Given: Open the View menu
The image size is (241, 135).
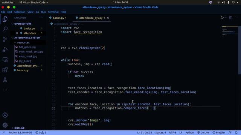Looking at the screenshot, I should [x=31, y=12].
